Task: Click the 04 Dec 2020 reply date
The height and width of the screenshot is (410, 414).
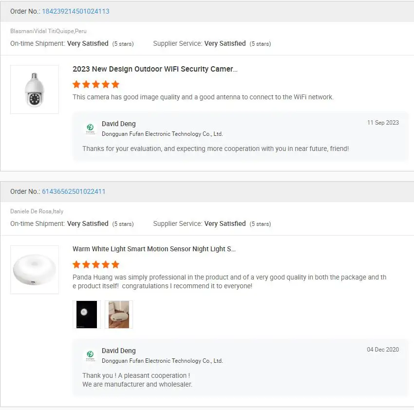Action: (x=383, y=350)
